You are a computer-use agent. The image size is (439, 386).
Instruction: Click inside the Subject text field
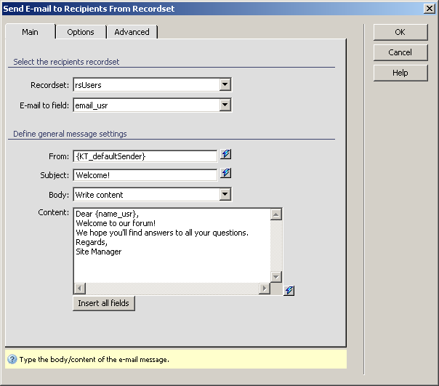(145, 174)
